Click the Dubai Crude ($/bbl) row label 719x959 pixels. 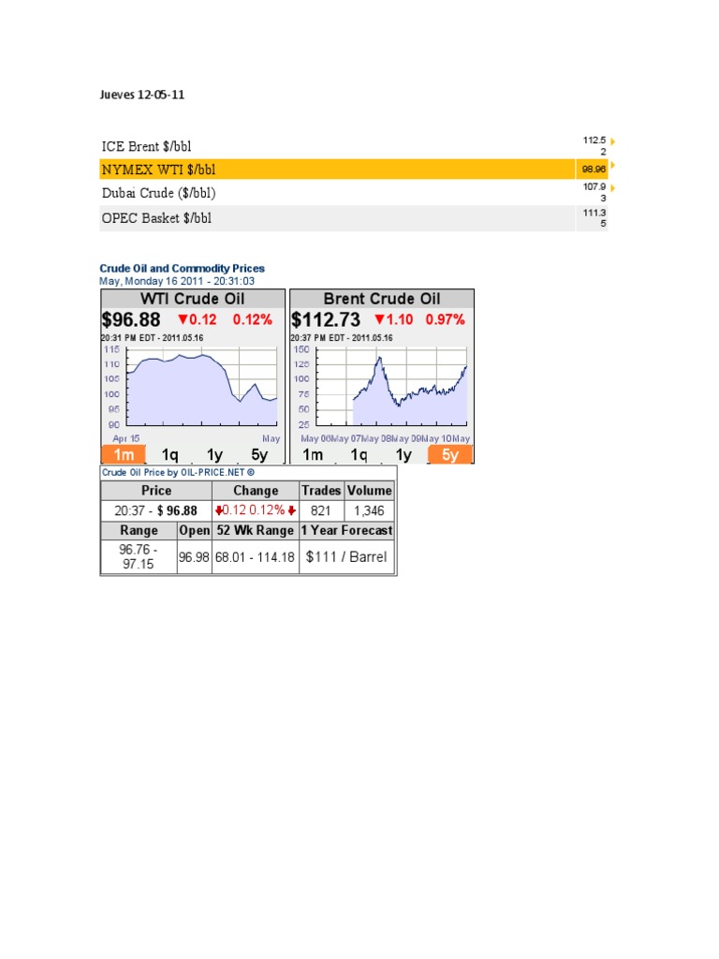[x=158, y=193]
